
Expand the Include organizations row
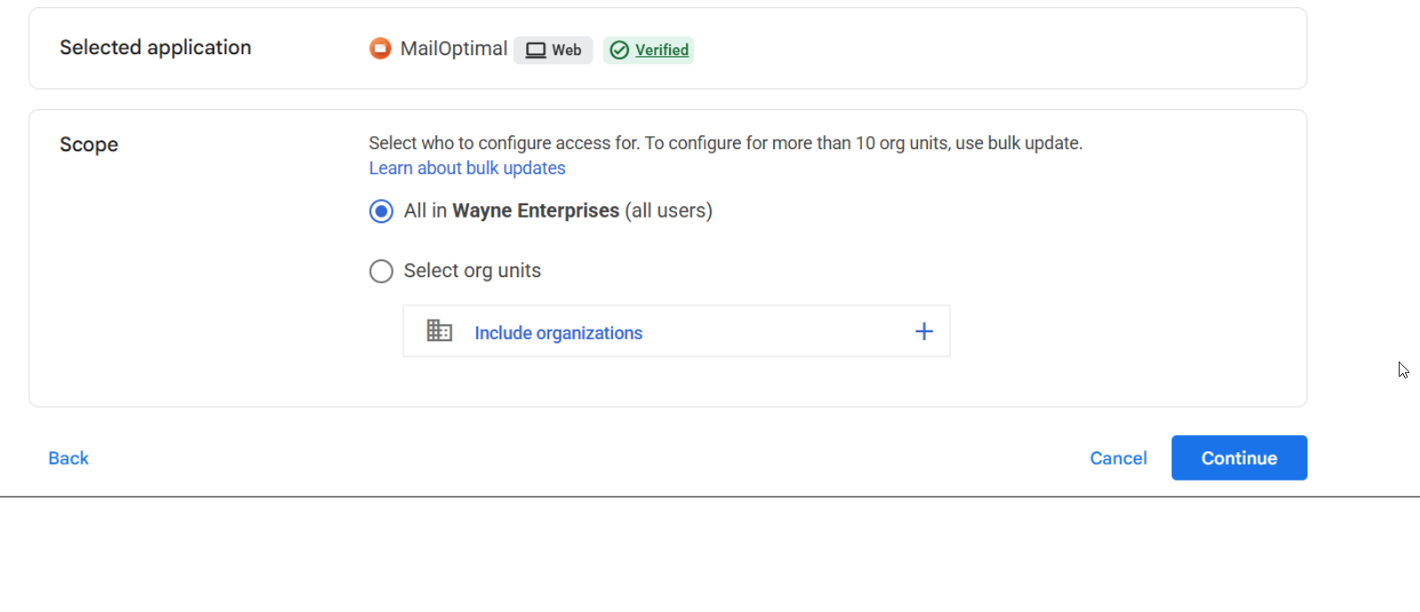(676, 331)
